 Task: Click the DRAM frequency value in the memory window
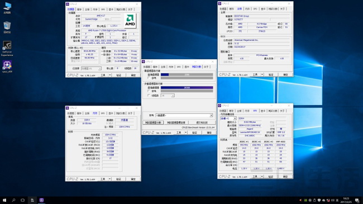[x=110, y=135]
